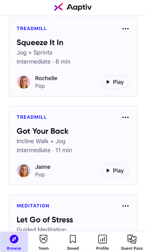Image resolution: width=146 pixels, height=252 pixels.
Task: Open the Got Your Back title
Action: coord(42,131)
